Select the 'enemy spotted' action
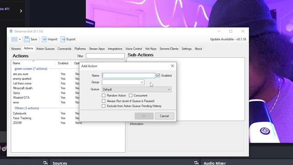The image size is (293, 165). 22,79
